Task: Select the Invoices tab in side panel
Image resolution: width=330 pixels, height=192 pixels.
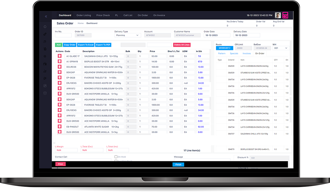Action: (x=247, y=53)
